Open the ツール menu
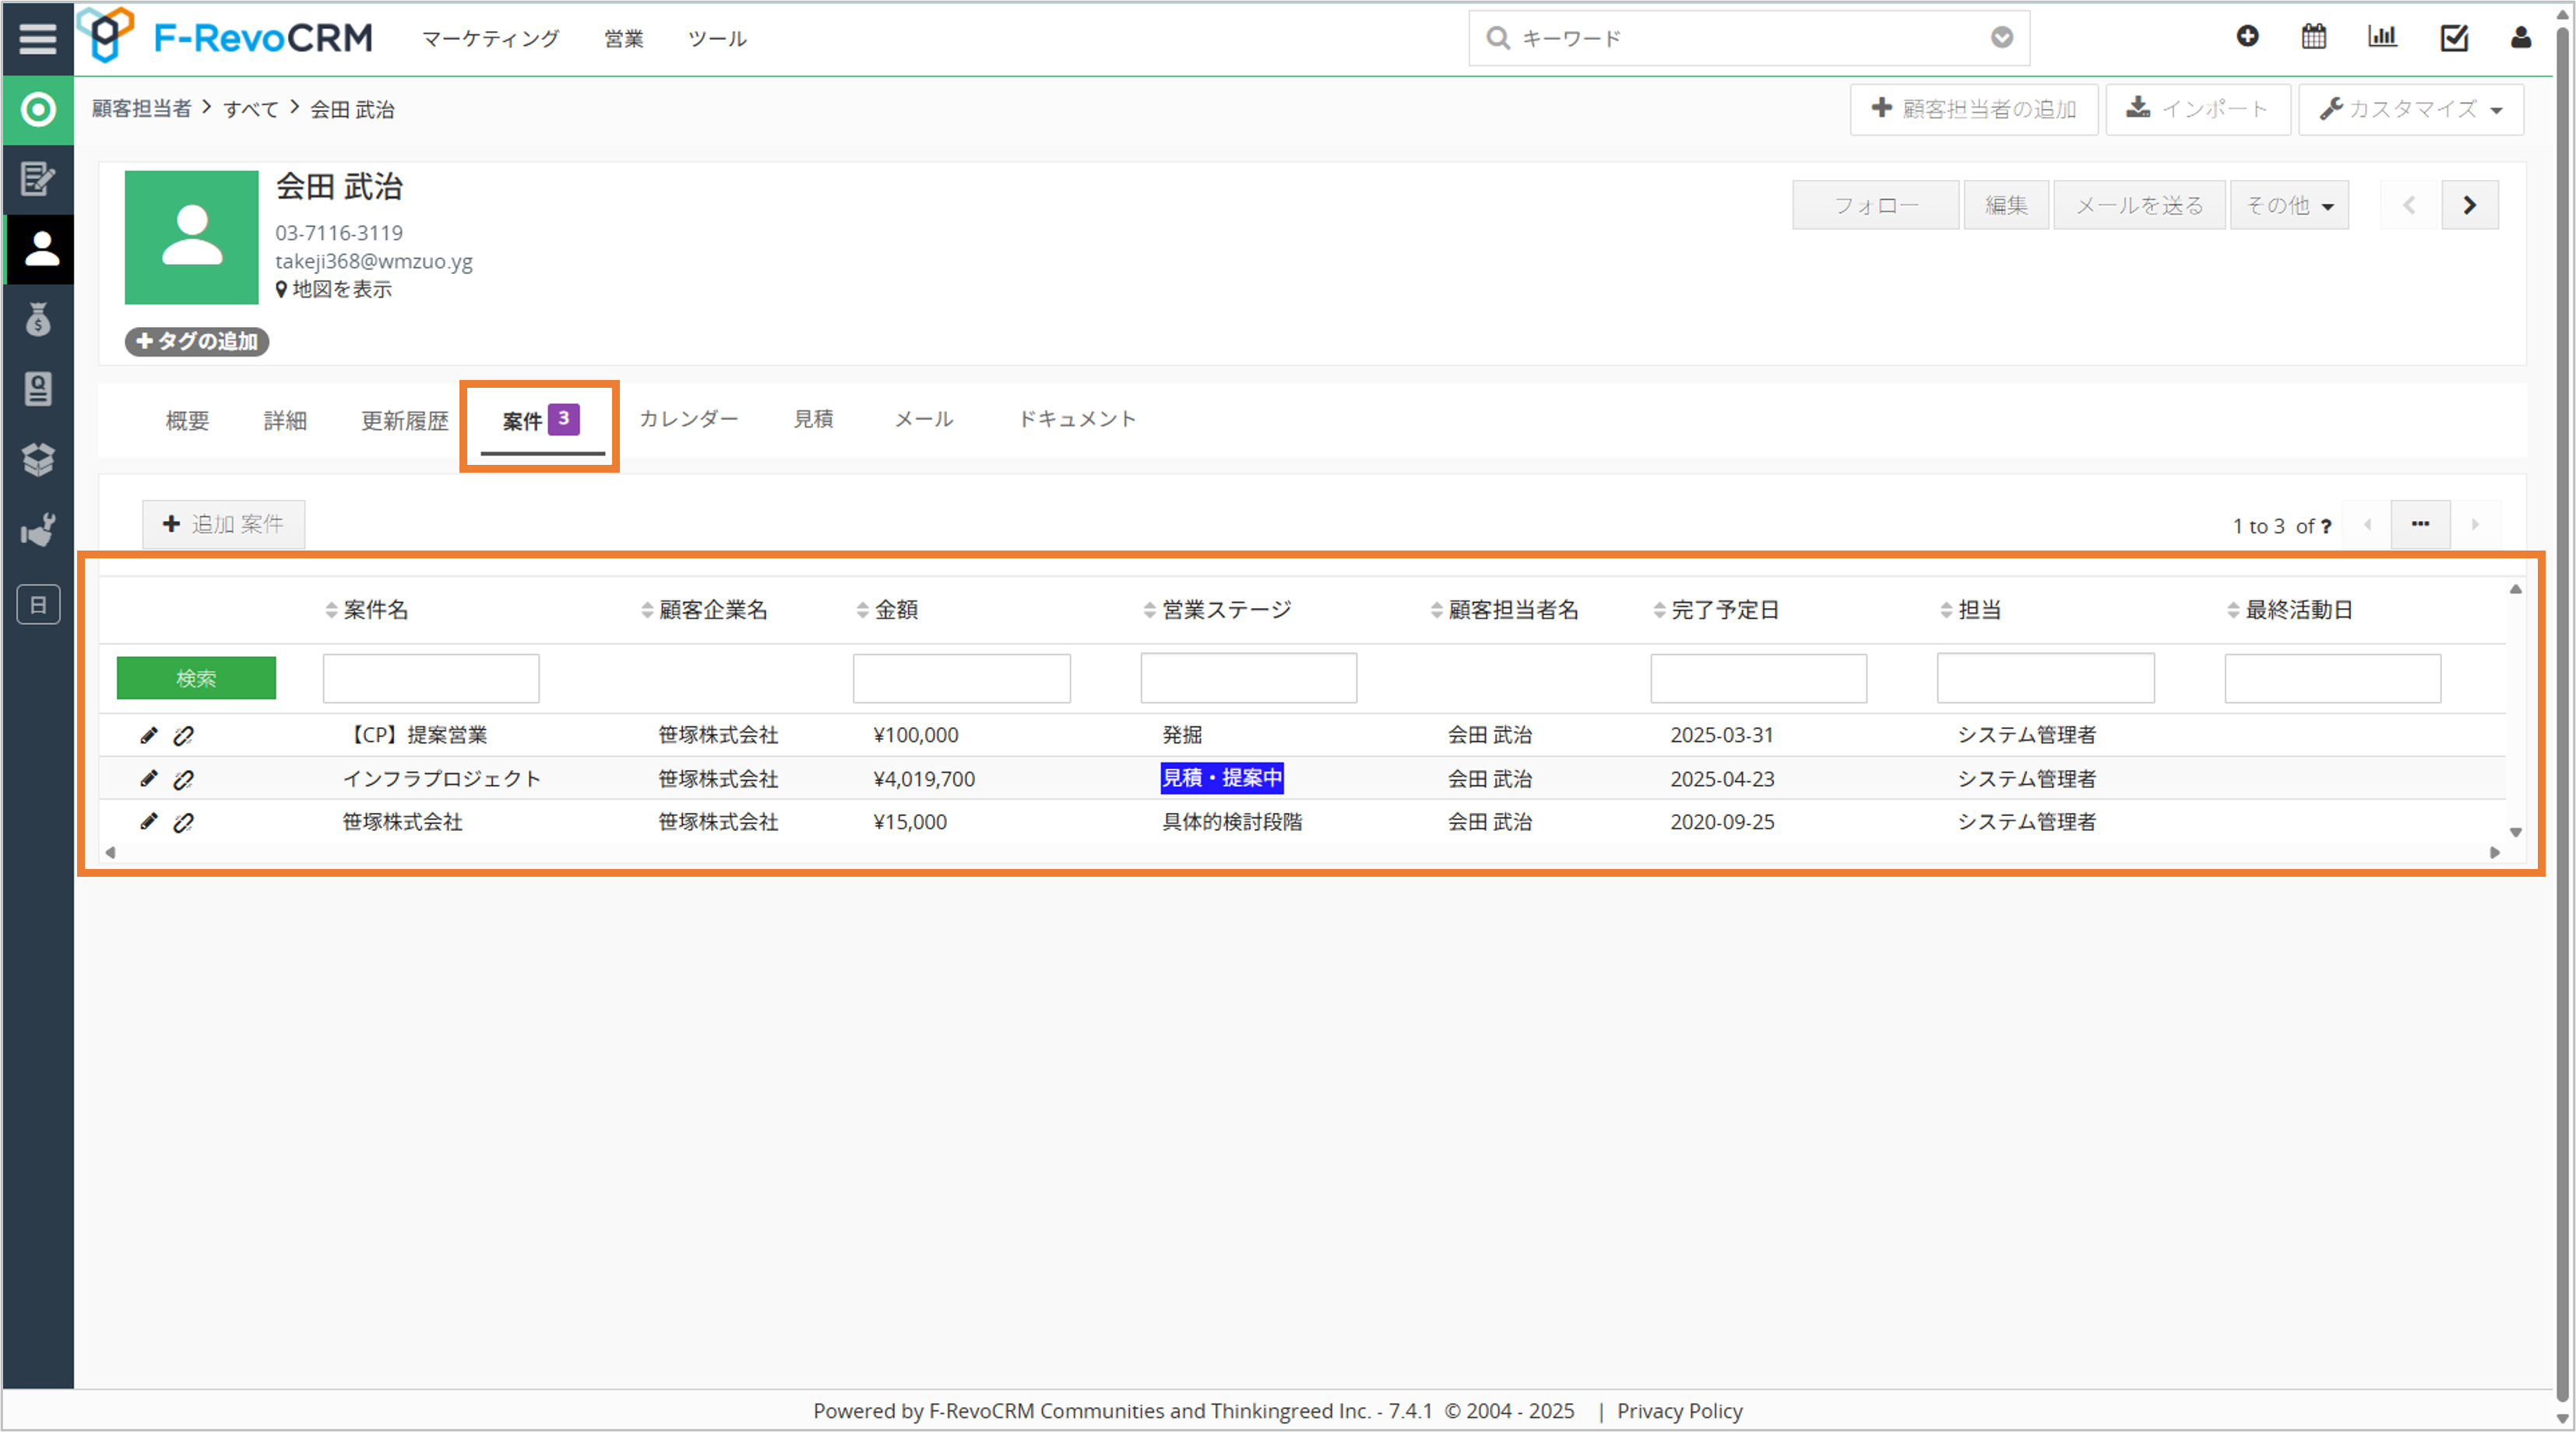Screen dimensions: 2576x1432 tap(717, 38)
